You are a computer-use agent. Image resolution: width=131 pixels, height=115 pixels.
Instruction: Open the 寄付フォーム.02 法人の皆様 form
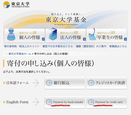(x=65, y=36)
